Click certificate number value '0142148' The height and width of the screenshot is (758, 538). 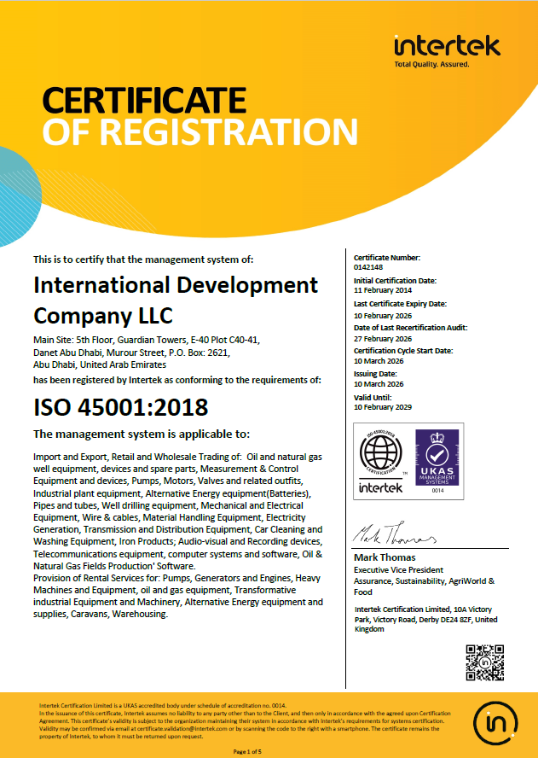click(368, 266)
